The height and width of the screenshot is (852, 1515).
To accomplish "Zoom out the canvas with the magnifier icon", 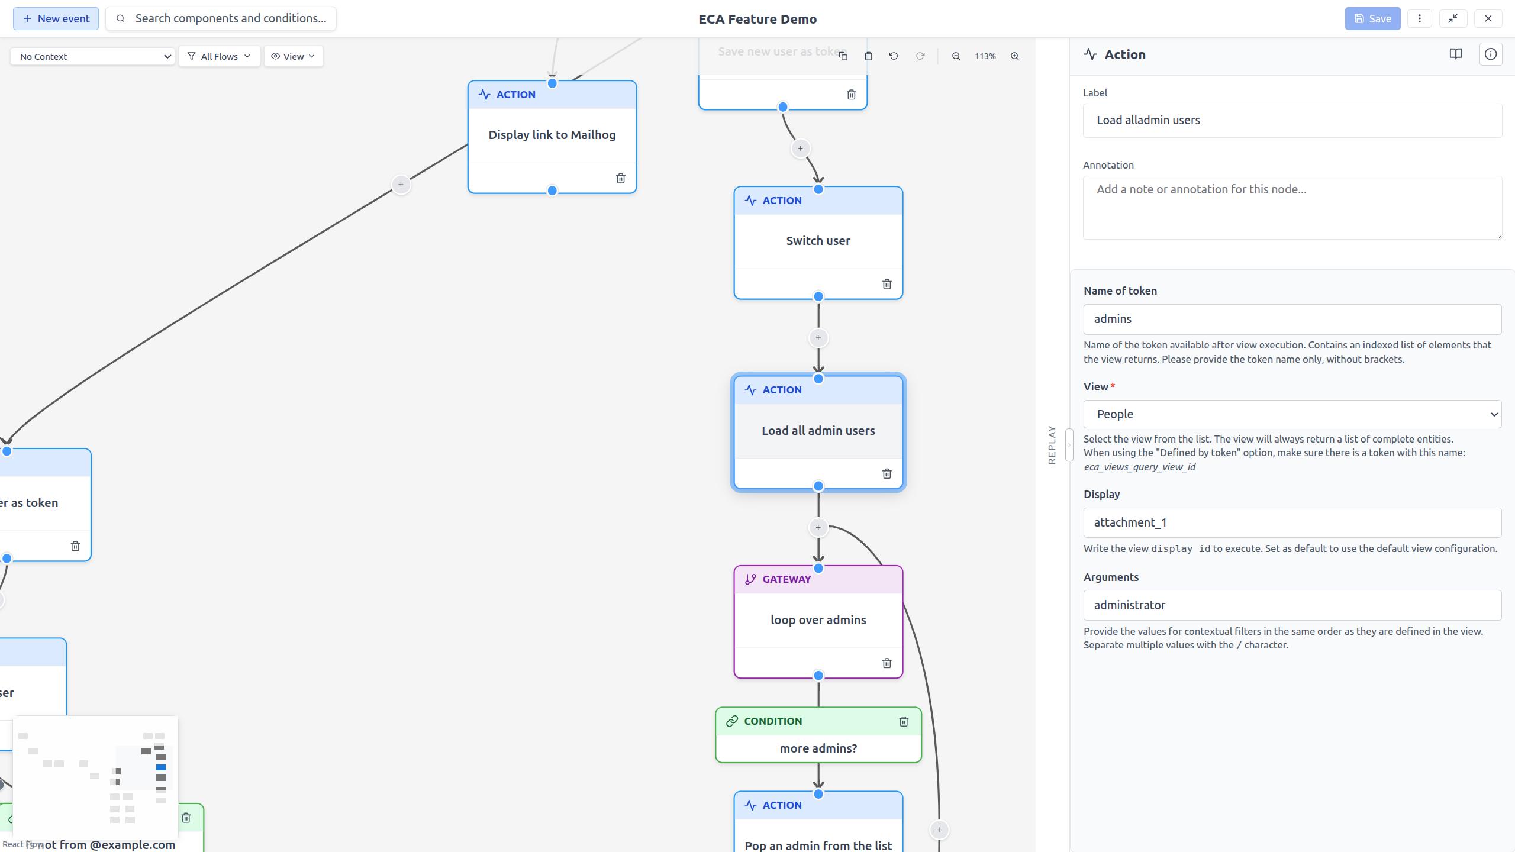I will 955,56.
